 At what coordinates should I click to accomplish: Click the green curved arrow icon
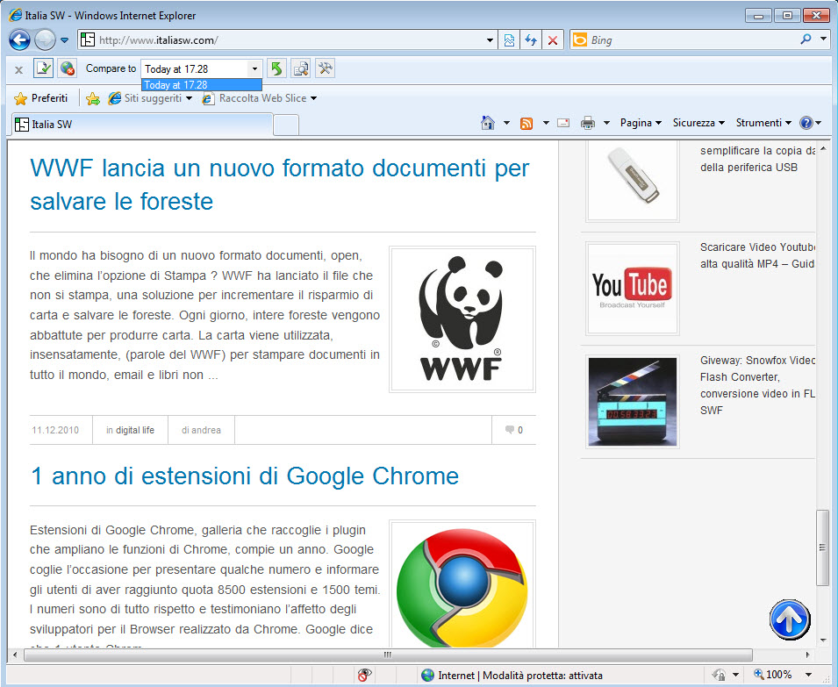(276, 68)
